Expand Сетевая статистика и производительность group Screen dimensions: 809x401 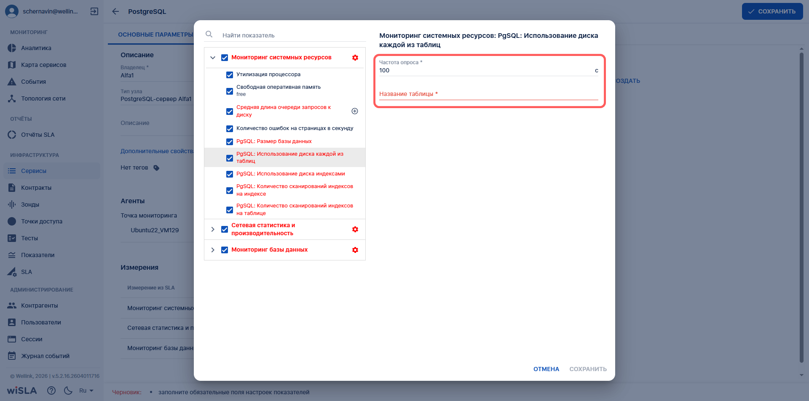[x=213, y=229]
